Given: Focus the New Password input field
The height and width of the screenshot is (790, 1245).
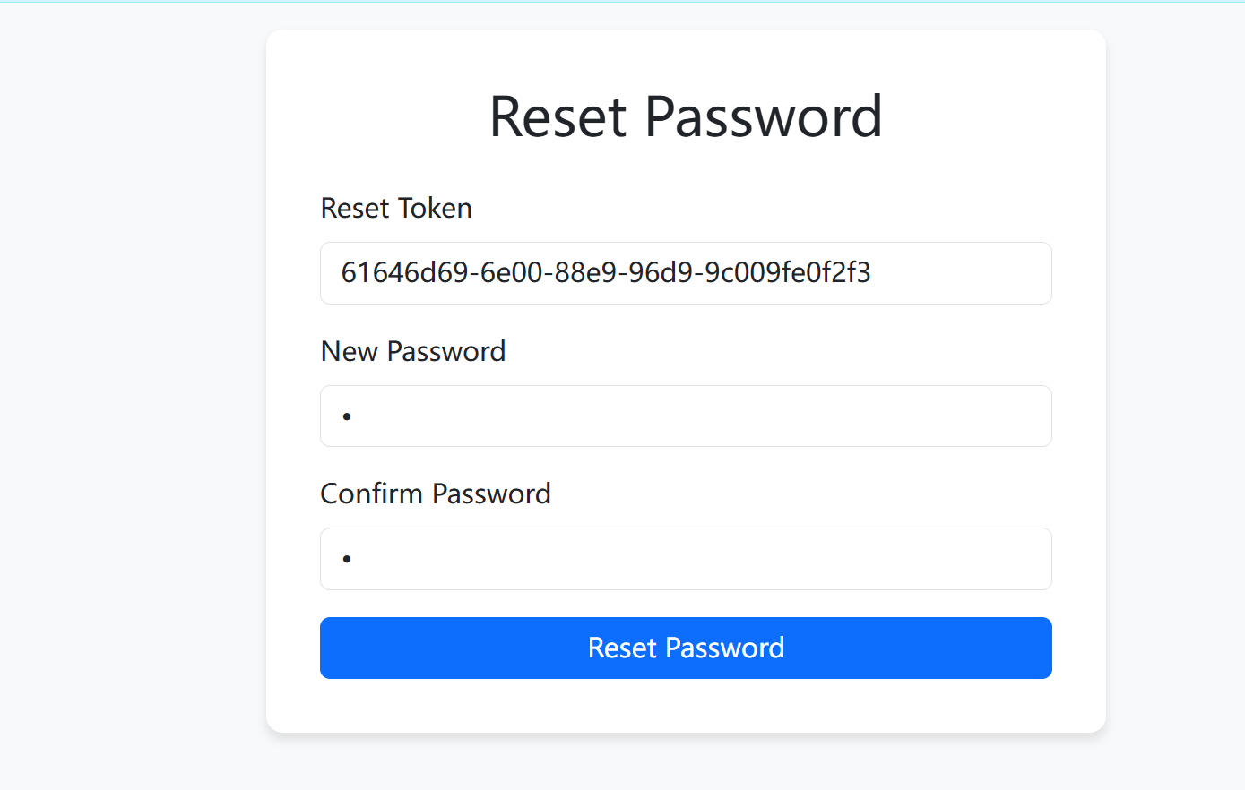Looking at the screenshot, I should coord(686,416).
